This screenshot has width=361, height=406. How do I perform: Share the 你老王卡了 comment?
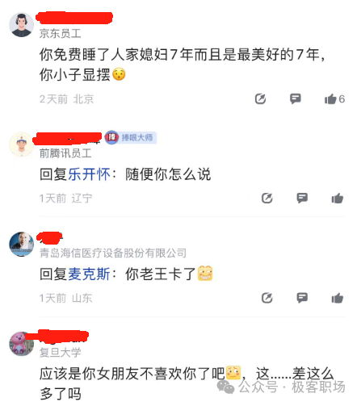[x=267, y=298]
